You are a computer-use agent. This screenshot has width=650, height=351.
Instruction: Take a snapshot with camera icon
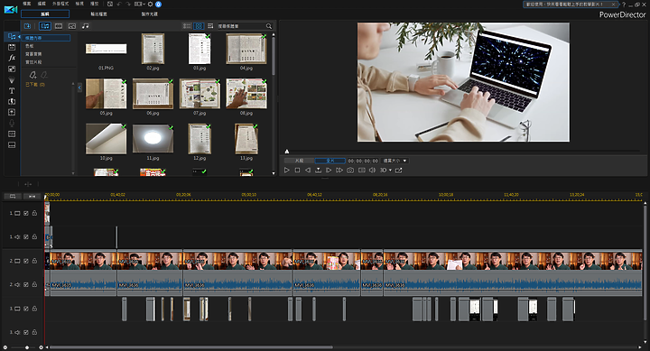pos(350,171)
